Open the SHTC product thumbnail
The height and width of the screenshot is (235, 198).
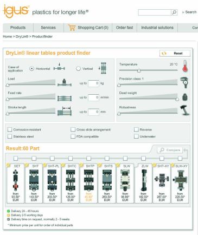[71, 180]
